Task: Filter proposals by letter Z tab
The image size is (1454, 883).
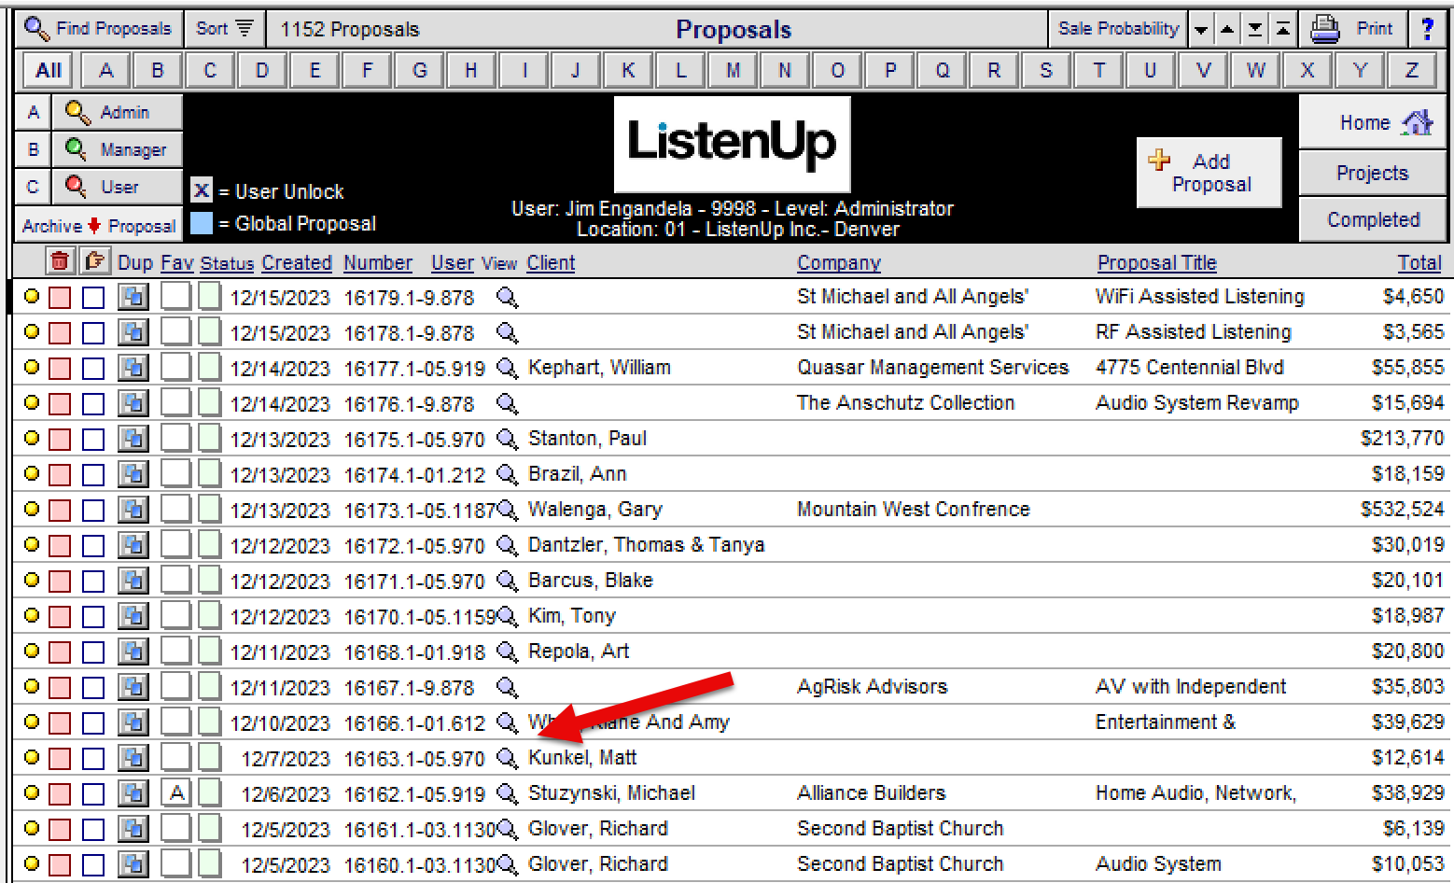Action: (x=1412, y=70)
